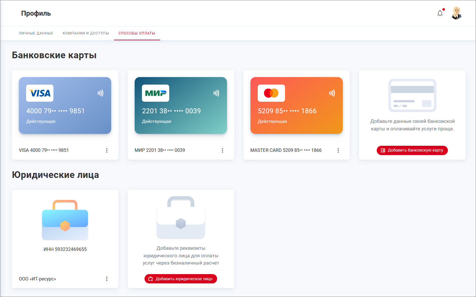Click contactless icon on VISA card
476x297 pixels.
point(100,93)
